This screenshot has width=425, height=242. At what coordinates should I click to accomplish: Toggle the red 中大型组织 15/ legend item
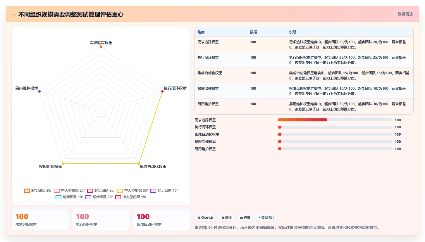click(131, 197)
